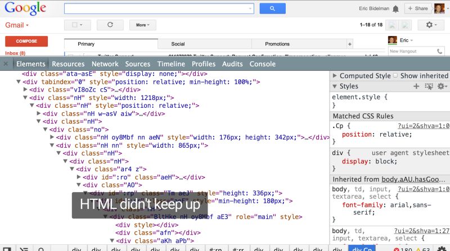Click the red error count icon

point(397,249)
